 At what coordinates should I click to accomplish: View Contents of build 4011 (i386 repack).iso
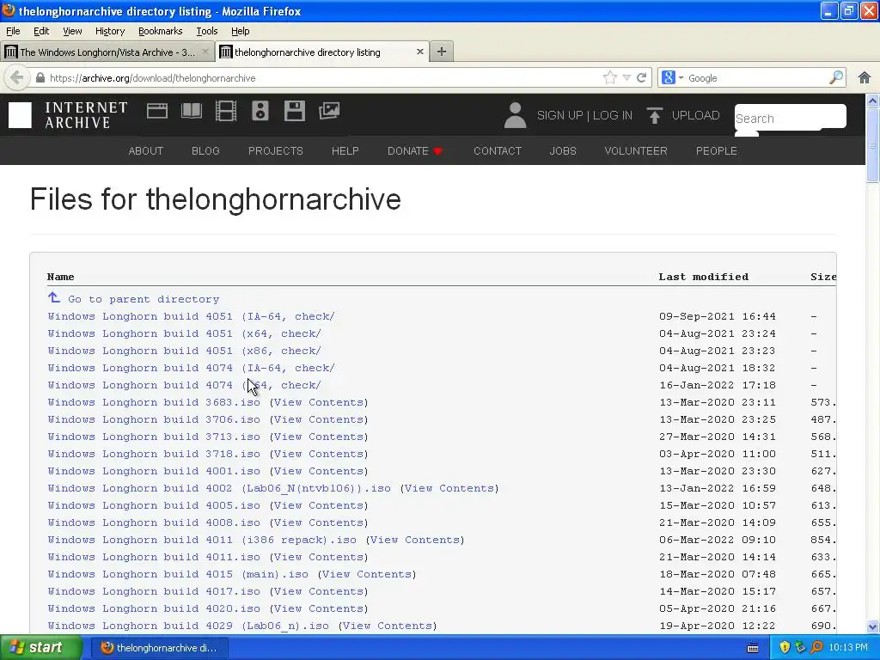click(x=415, y=540)
